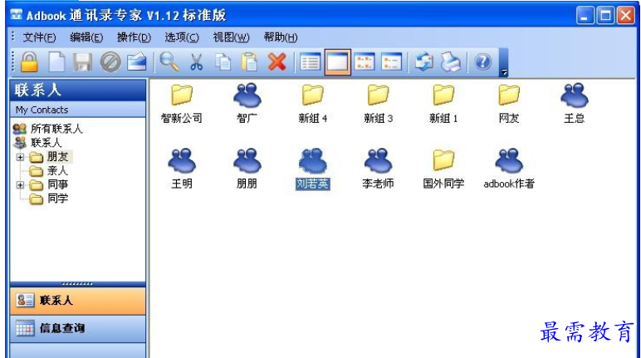Open the 操作(D) menu
The width and height of the screenshot is (641, 358).
134,37
